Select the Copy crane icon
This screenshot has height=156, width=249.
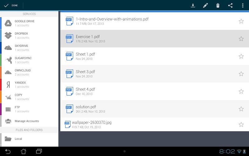point(8,97)
